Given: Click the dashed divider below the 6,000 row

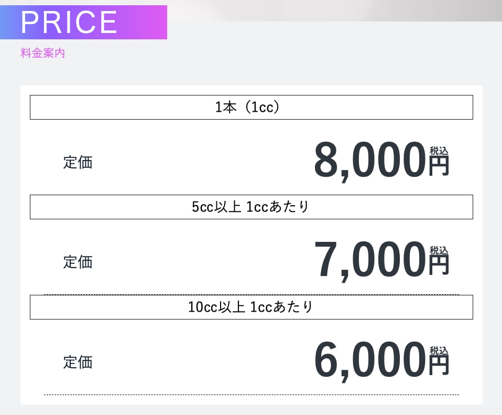Looking at the screenshot, I should [252, 395].
